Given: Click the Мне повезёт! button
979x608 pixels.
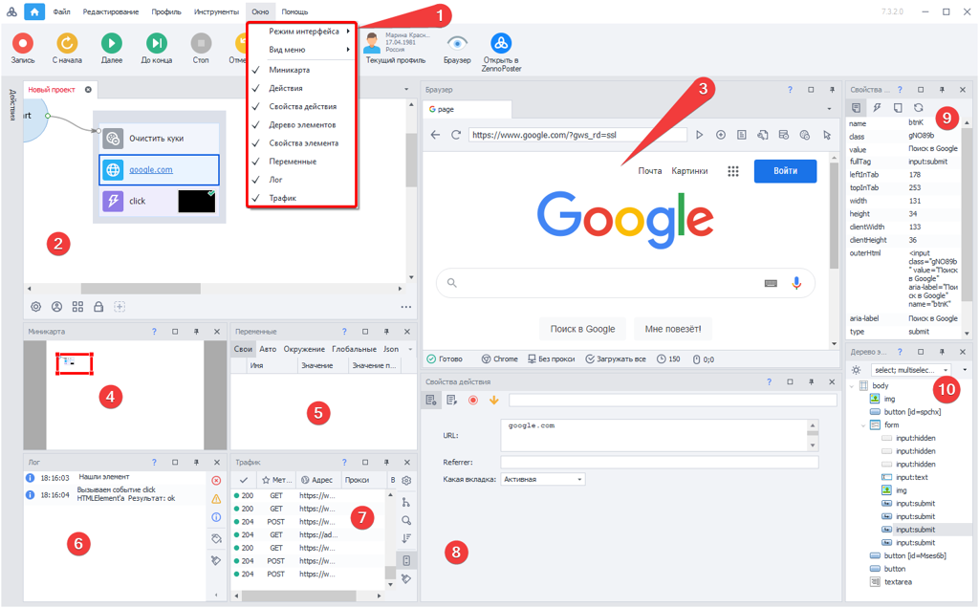Looking at the screenshot, I should [672, 329].
